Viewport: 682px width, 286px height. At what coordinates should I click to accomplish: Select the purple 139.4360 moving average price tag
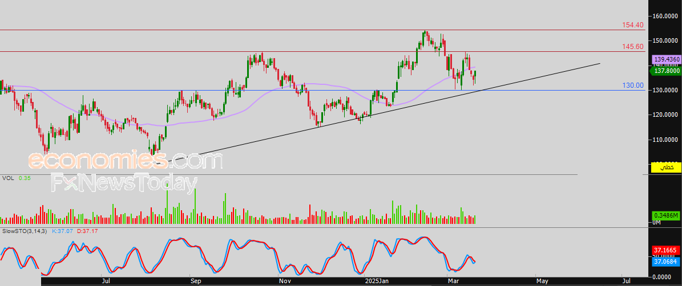click(665, 59)
